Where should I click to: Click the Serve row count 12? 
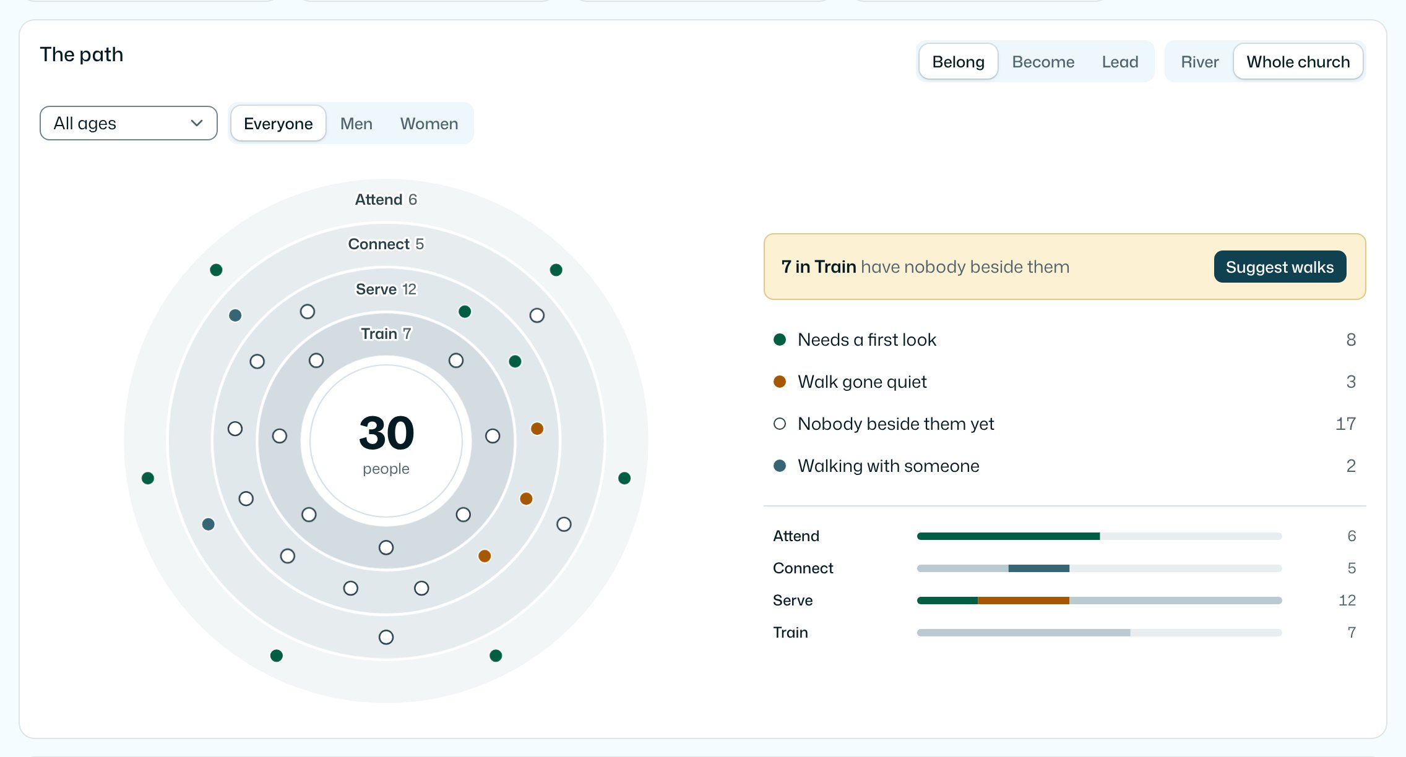[1347, 601]
